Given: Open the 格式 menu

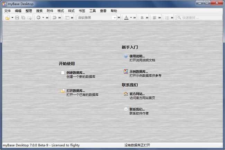Looking at the screenshot, I should [x=61, y=11].
